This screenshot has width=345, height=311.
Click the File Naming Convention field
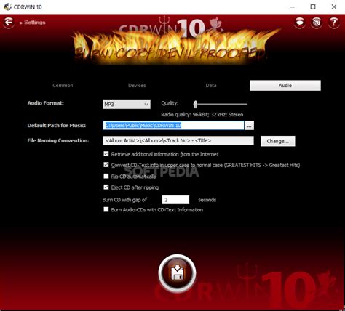coord(178,140)
